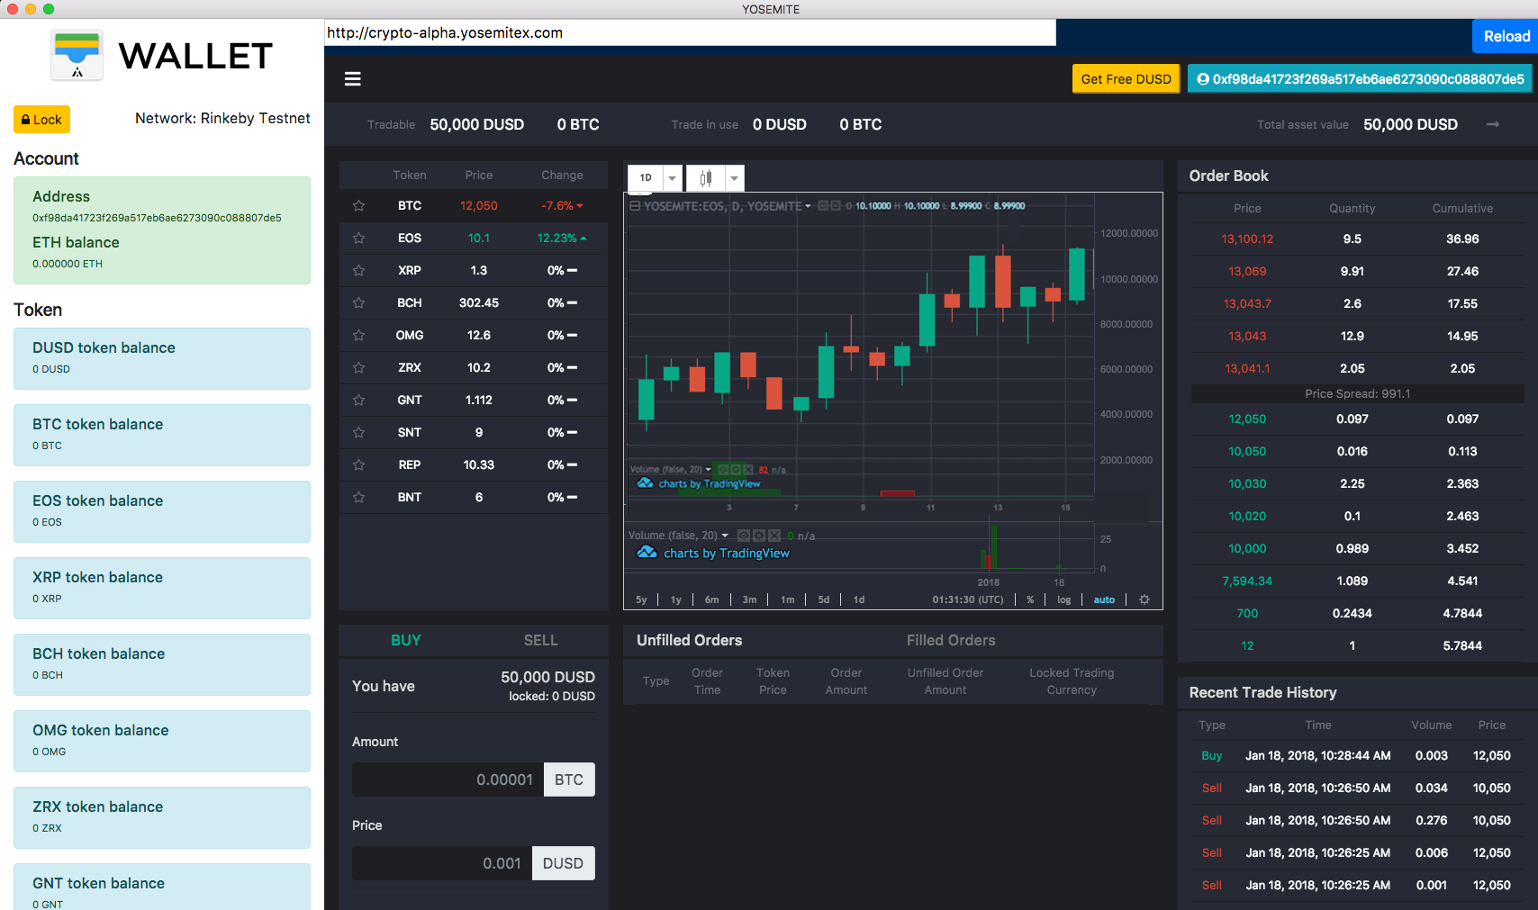The image size is (1538, 910).
Task: Open the XRP token balance card
Action: (x=162, y=588)
